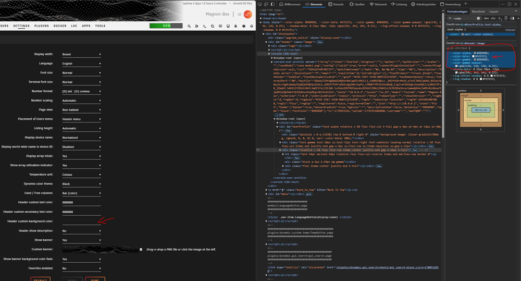The width and height of the screenshot is (521, 281).
Task: Click the div#header.image inherited link
Action: (x=473, y=43)
